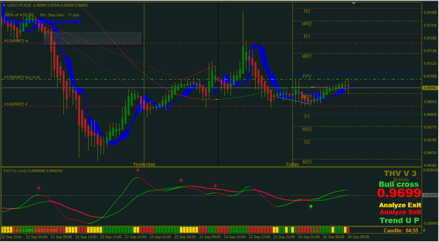Image resolution: width=439 pixels, height=242 pixels.
Task: Click the large red 0.9699 price display
Action: click(399, 193)
